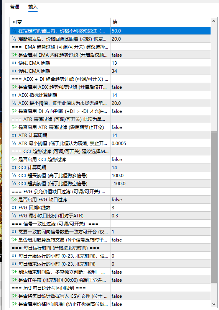Click the vertical scrollbar thumb
The width and height of the screenshot is (219, 310).
(214, 207)
